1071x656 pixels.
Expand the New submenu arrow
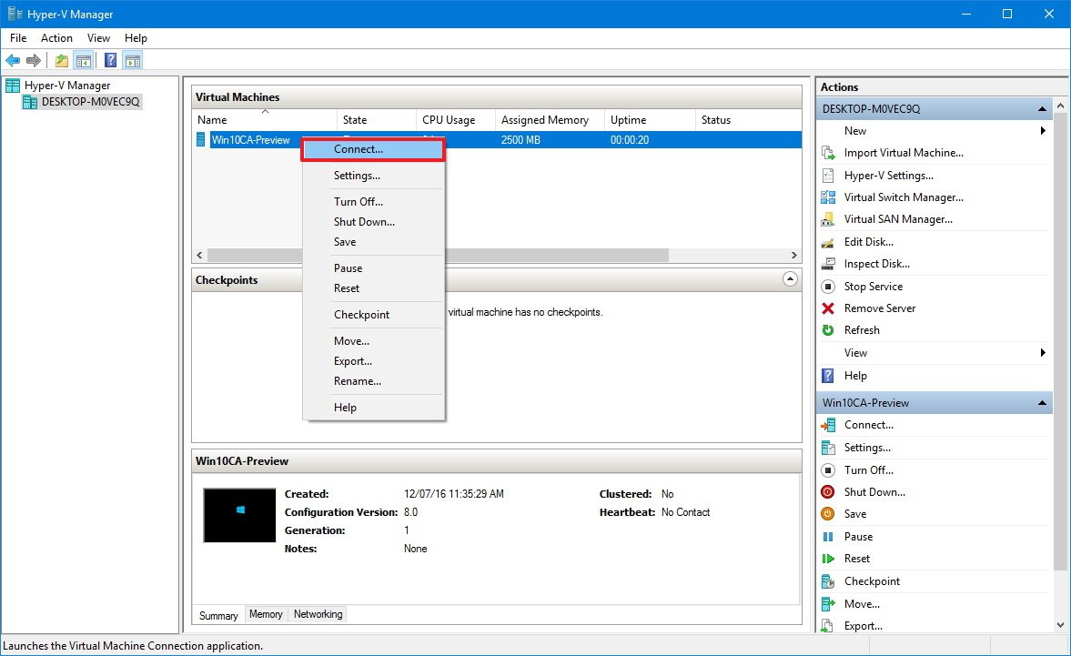tap(1043, 131)
